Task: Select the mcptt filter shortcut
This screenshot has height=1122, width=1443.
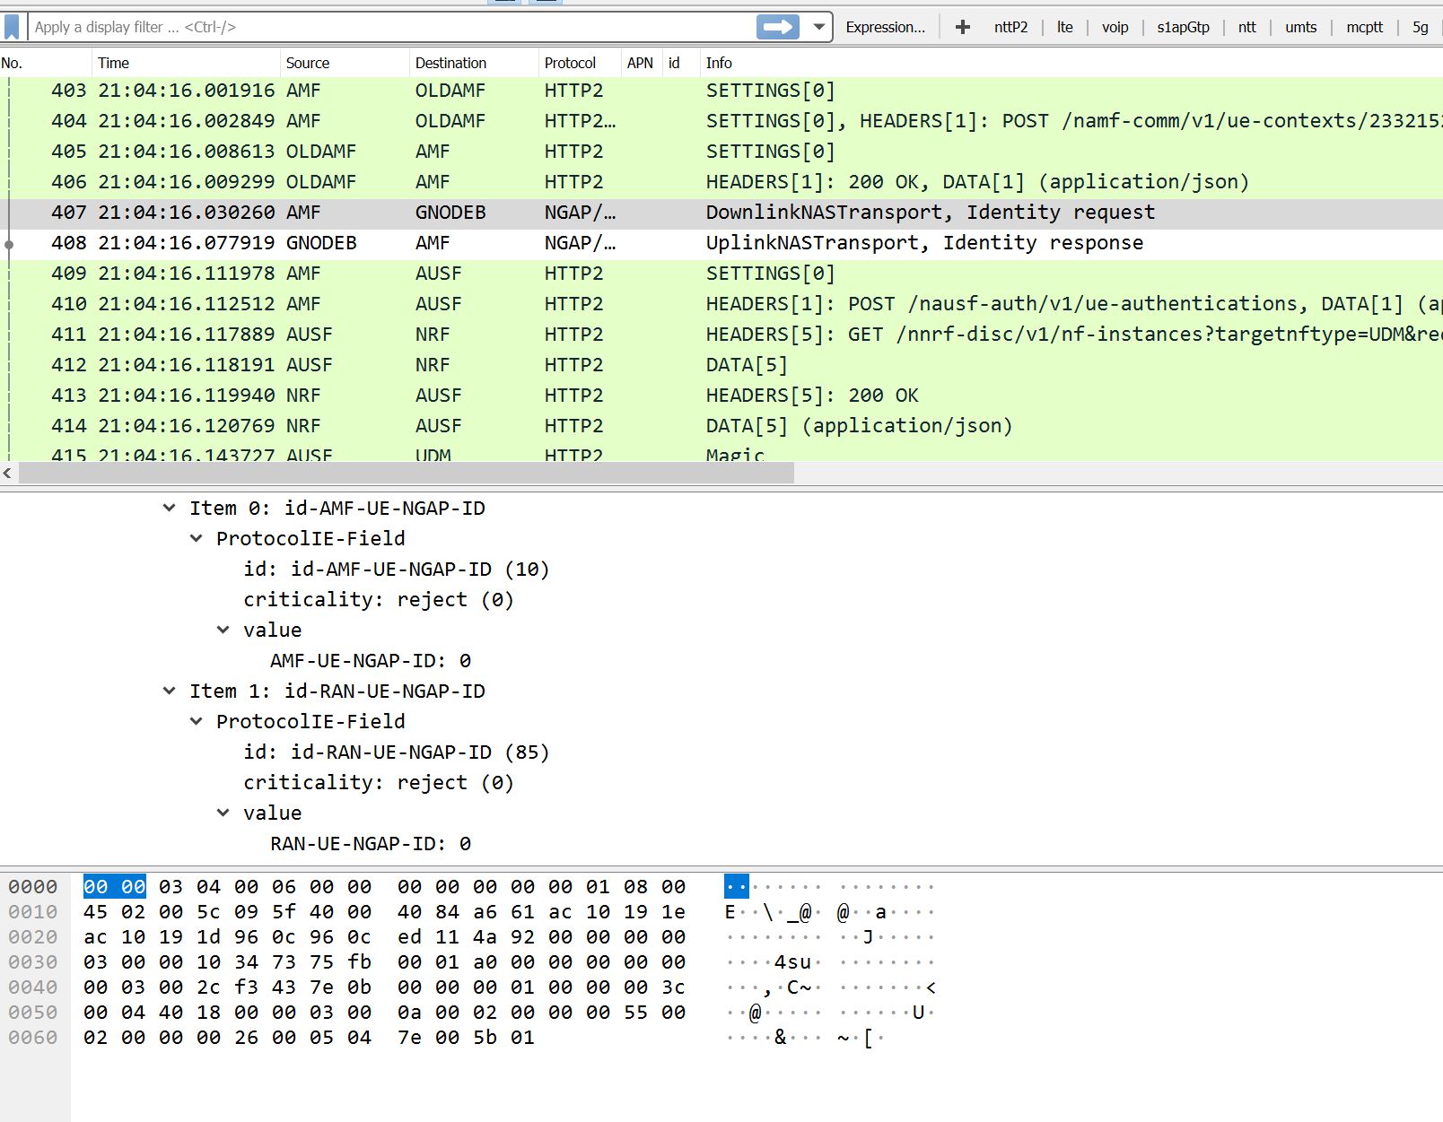Action: tap(1363, 27)
